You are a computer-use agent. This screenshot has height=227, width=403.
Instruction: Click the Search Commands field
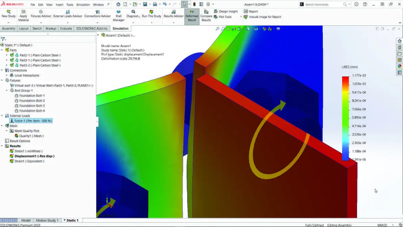click(324, 4)
